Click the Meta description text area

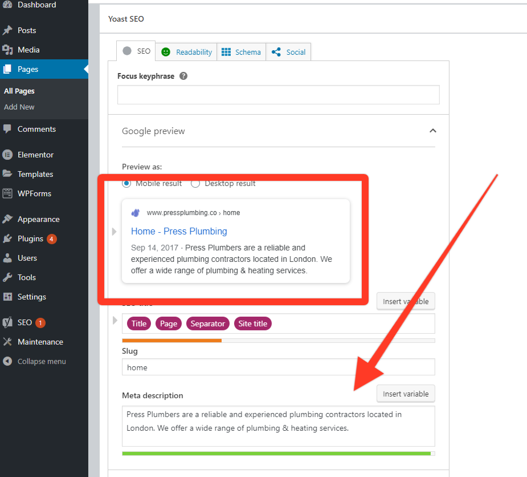click(278, 427)
